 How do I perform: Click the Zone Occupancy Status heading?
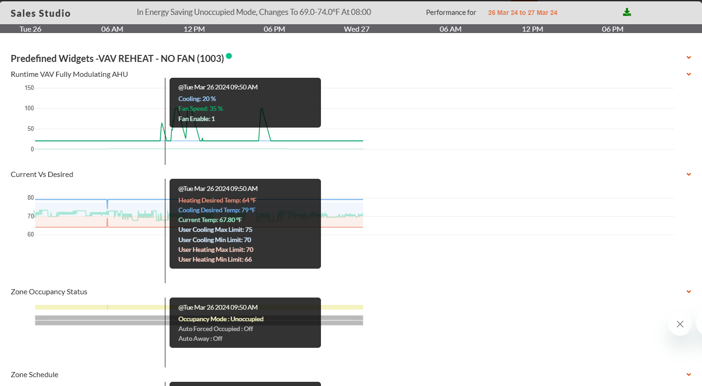pyautogui.click(x=49, y=291)
